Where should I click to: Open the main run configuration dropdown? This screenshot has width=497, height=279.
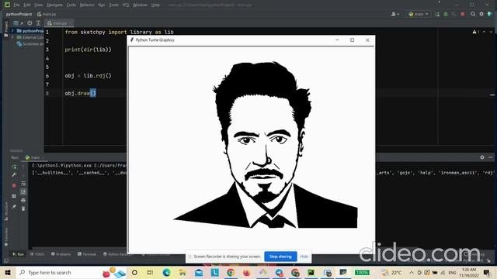[x=419, y=14]
